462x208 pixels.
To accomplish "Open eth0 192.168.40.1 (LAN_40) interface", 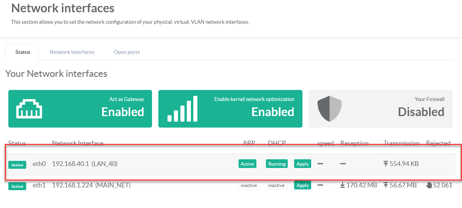I will [x=85, y=164].
